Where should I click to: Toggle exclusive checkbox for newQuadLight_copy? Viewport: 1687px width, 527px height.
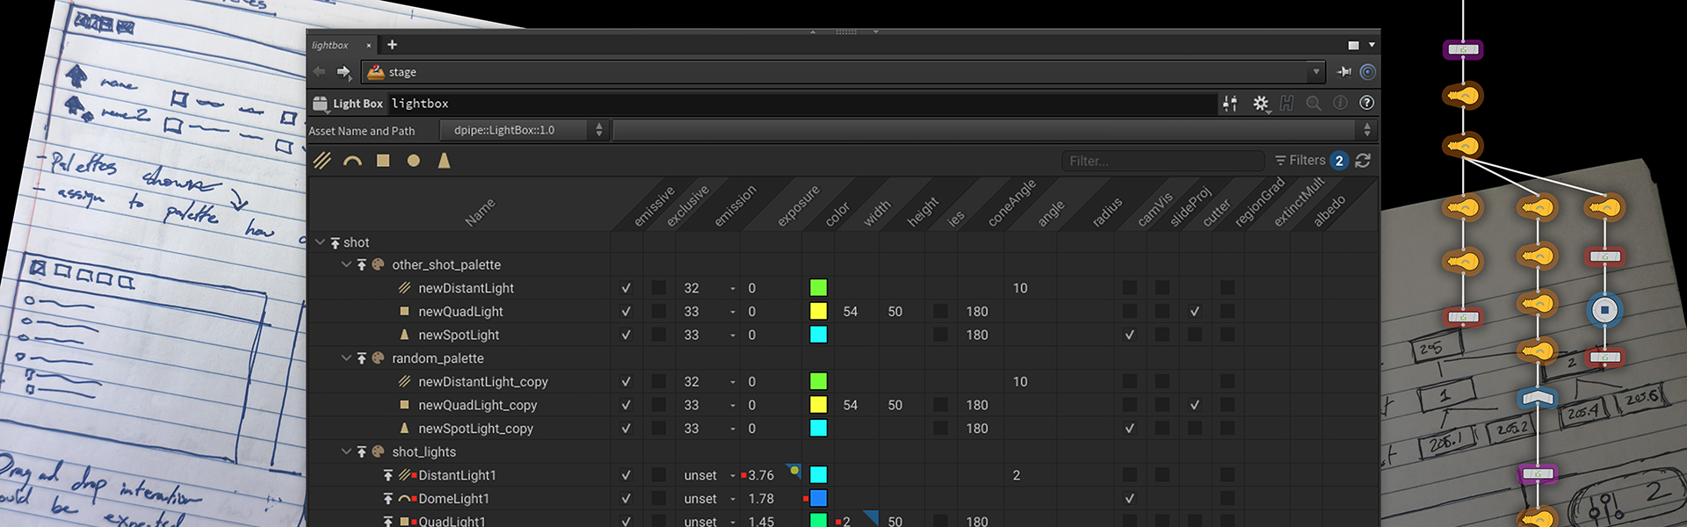[x=658, y=405]
